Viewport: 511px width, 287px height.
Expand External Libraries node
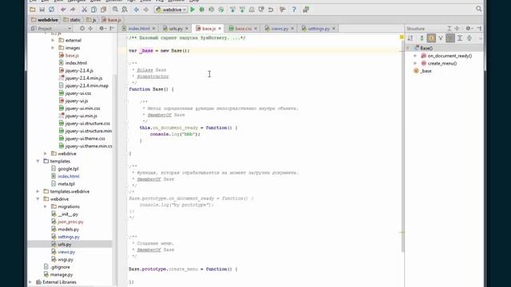click(x=30, y=282)
